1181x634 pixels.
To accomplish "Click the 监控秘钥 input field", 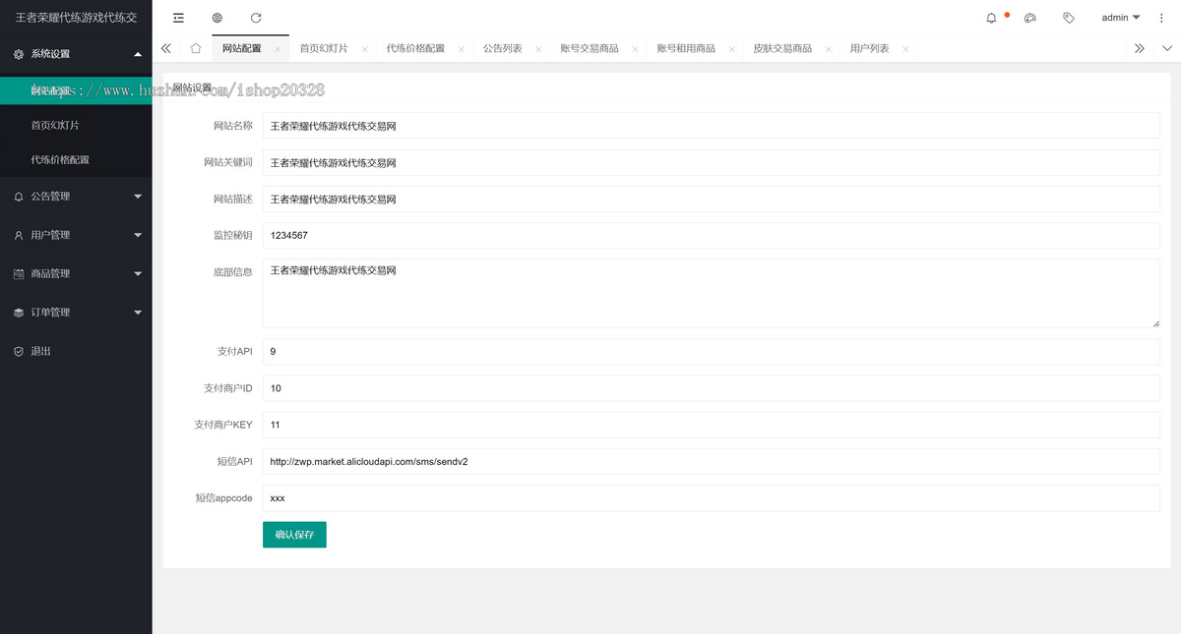I will pos(711,235).
